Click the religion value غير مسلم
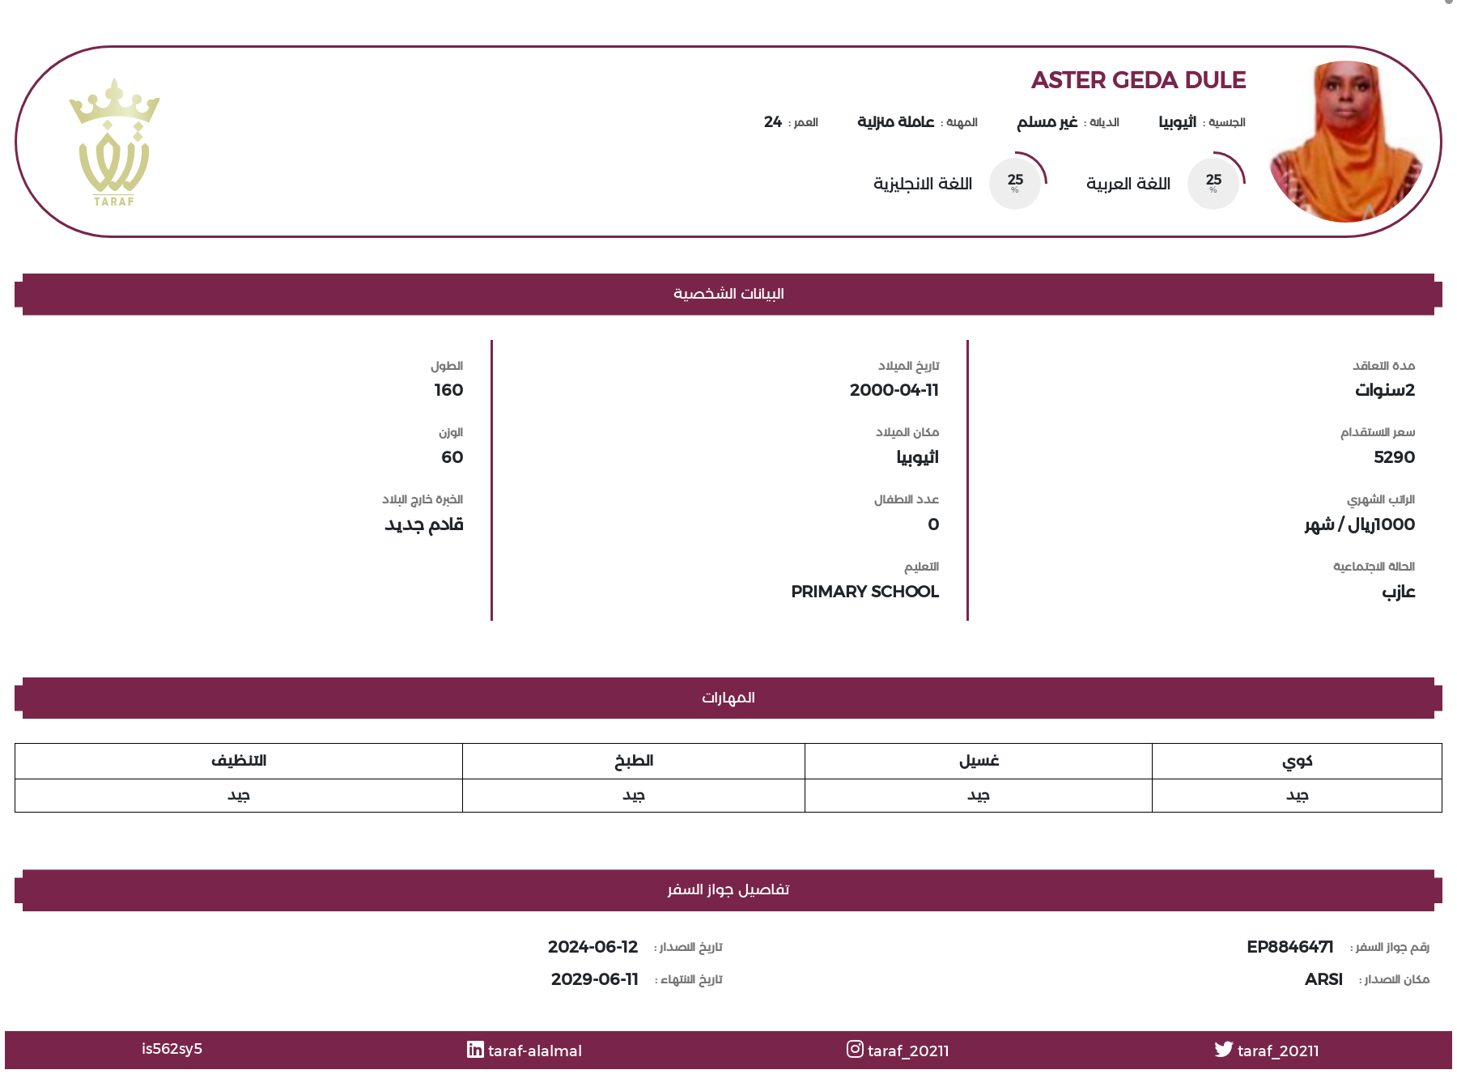Screen dimensions: 1457x1074 1047,122
